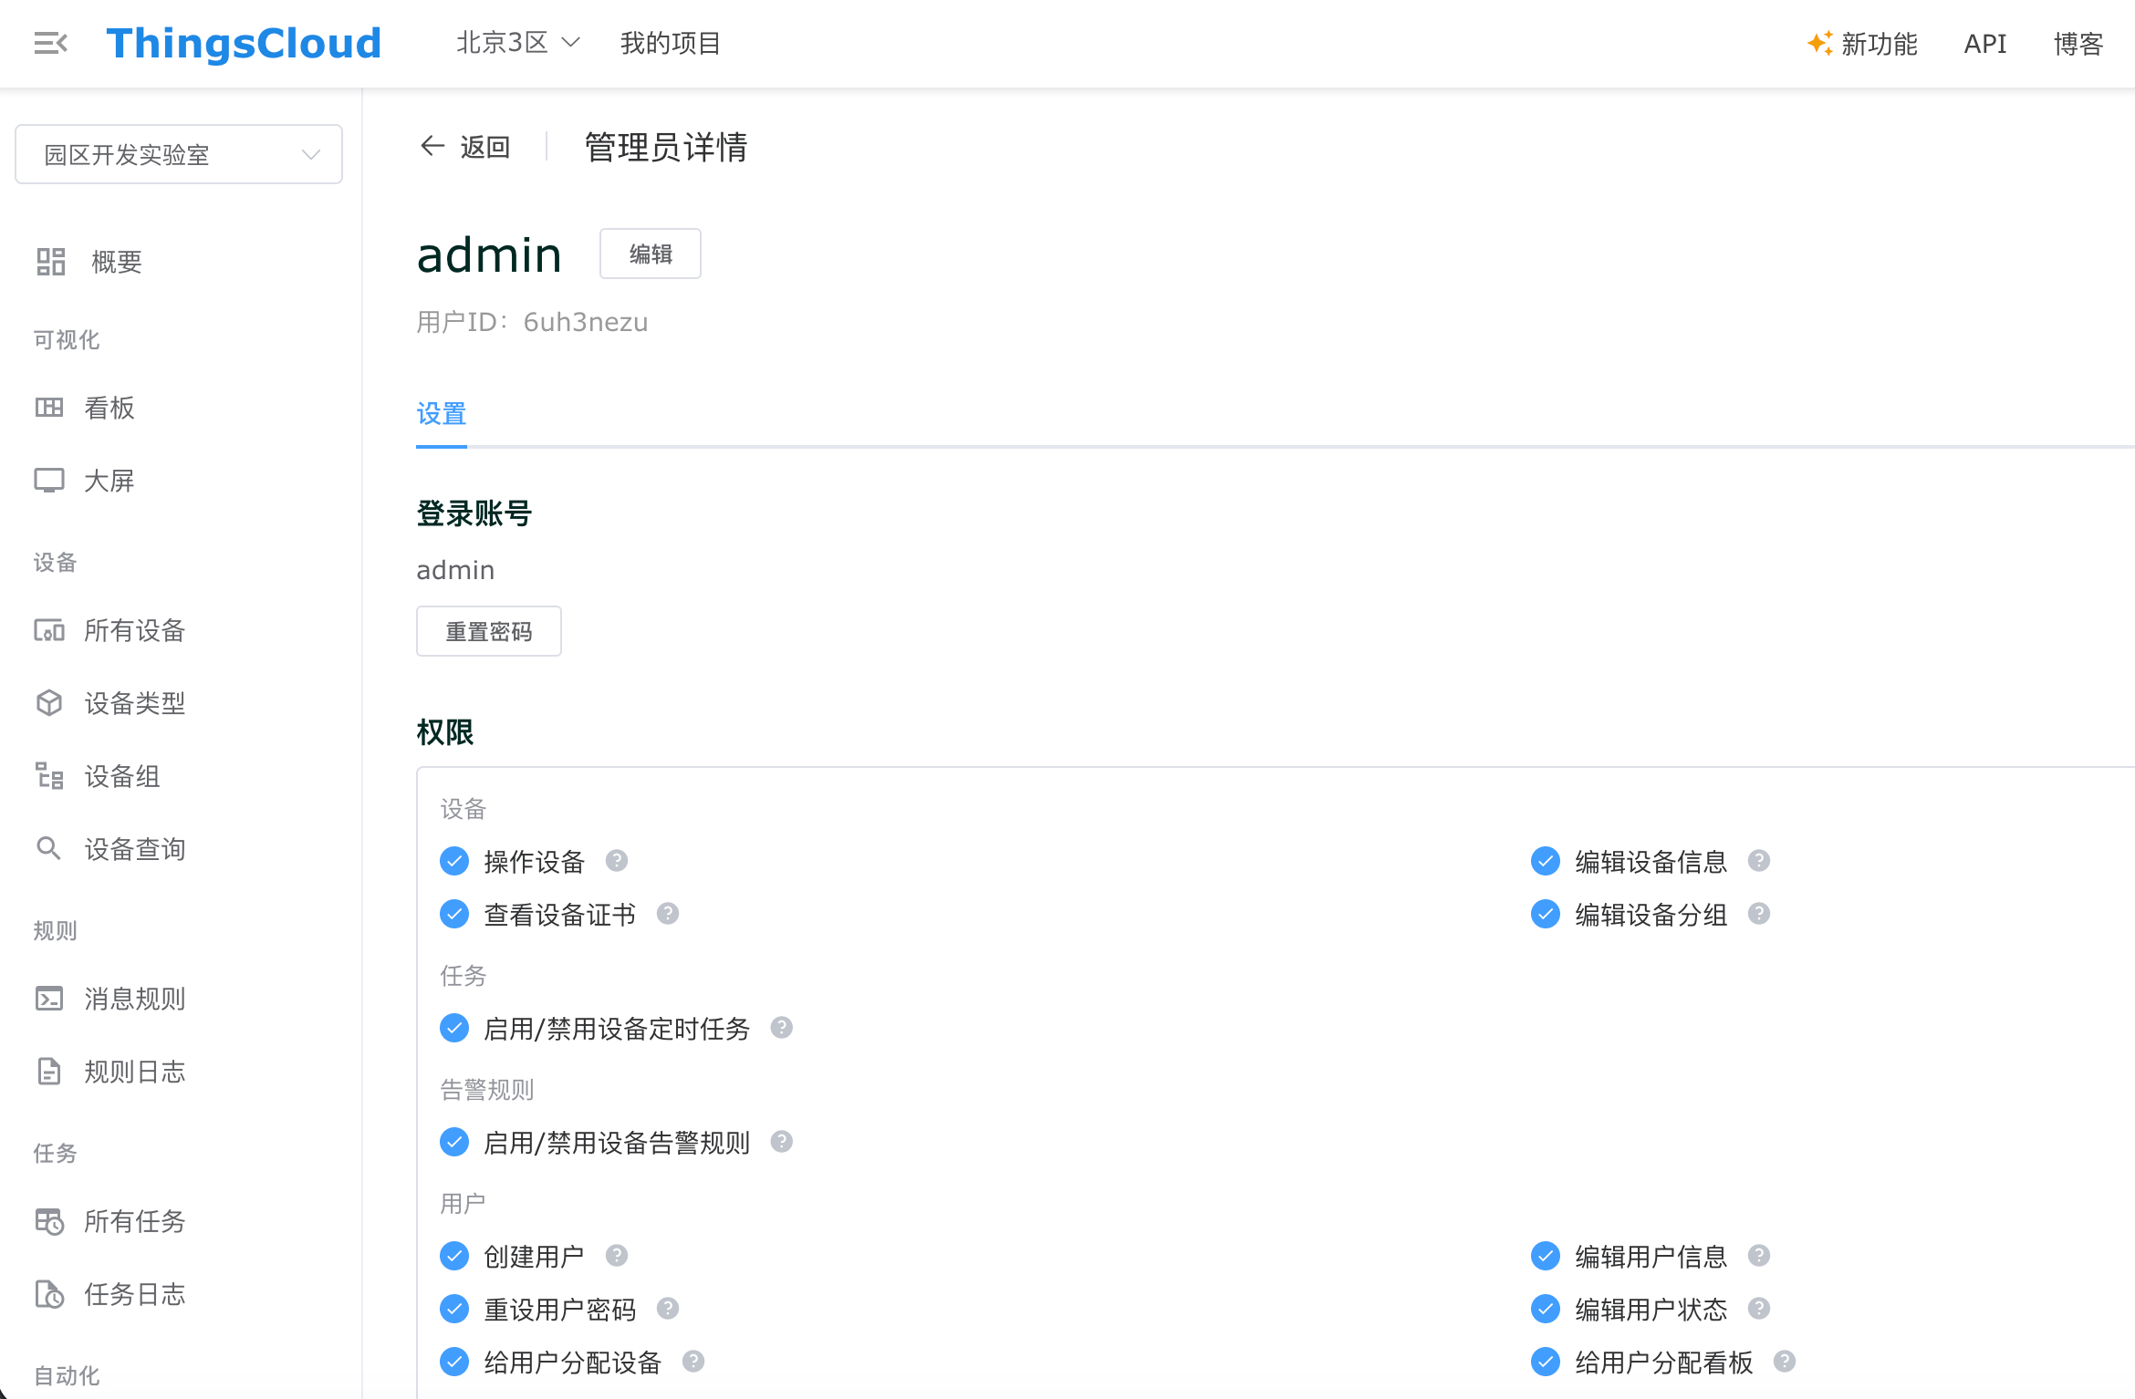
Task: Open the 设备组 item in the sidebar
Action: 122,776
